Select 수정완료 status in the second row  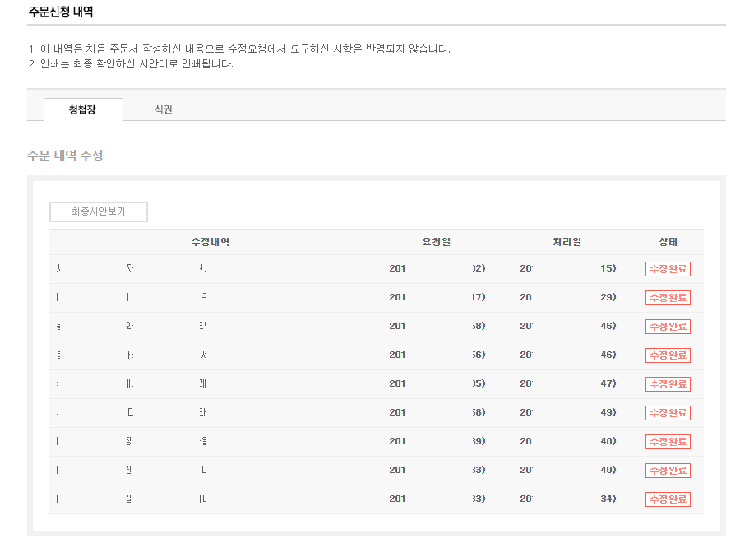click(x=668, y=298)
